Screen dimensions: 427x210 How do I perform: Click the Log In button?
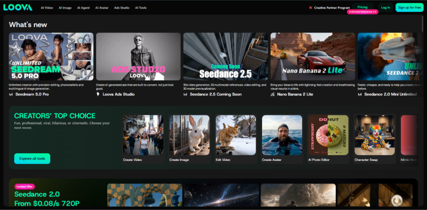pos(385,8)
